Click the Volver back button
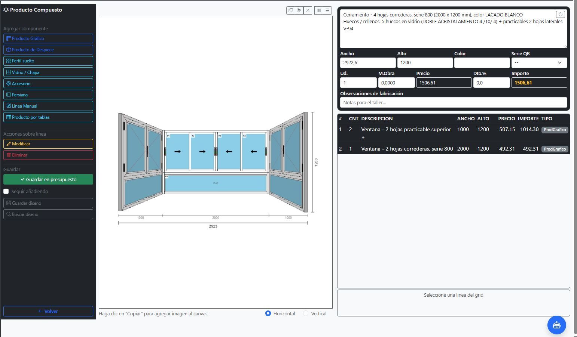The height and width of the screenshot is (337, 577). pyautogui.click(x=48, y=311)
